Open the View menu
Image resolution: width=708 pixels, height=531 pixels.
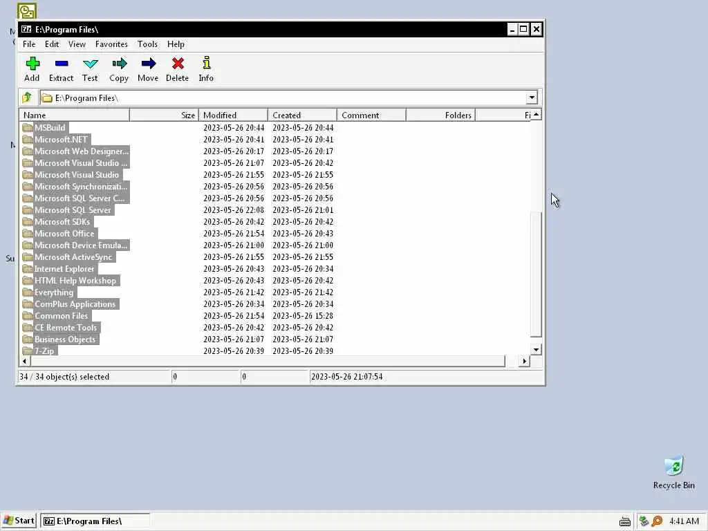(x=77, y=44)
